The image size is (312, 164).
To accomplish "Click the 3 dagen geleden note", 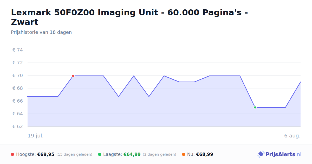I will tap(159, 154).
